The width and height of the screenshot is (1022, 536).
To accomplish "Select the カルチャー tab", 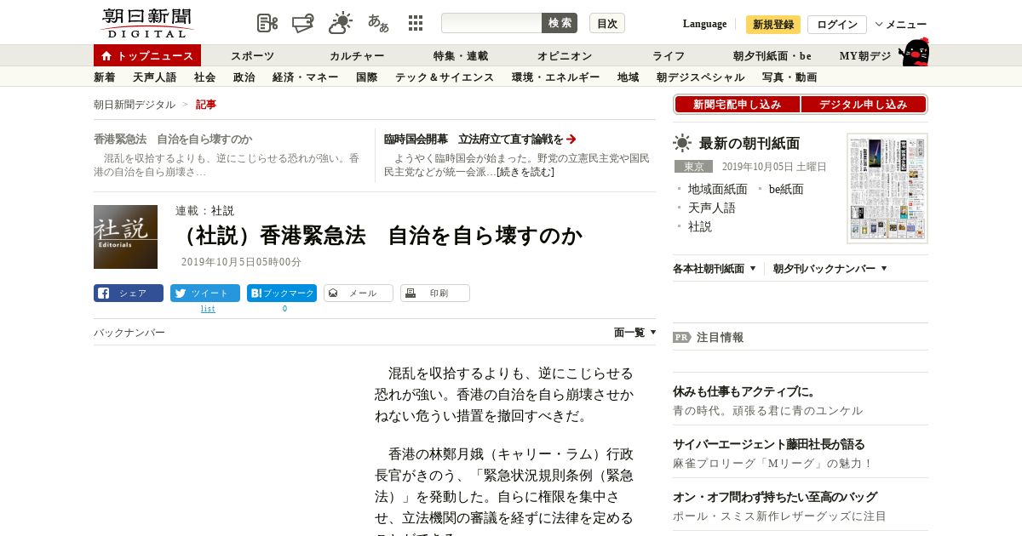I will [357, 56].
